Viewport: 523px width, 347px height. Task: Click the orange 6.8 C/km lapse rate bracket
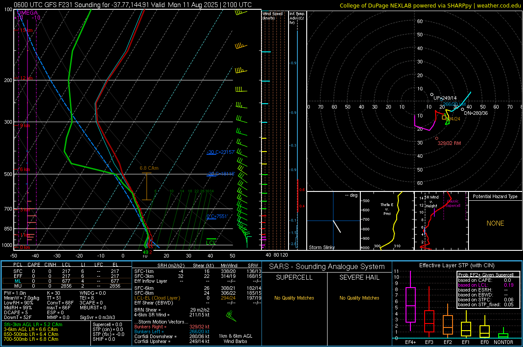[146, 186]
